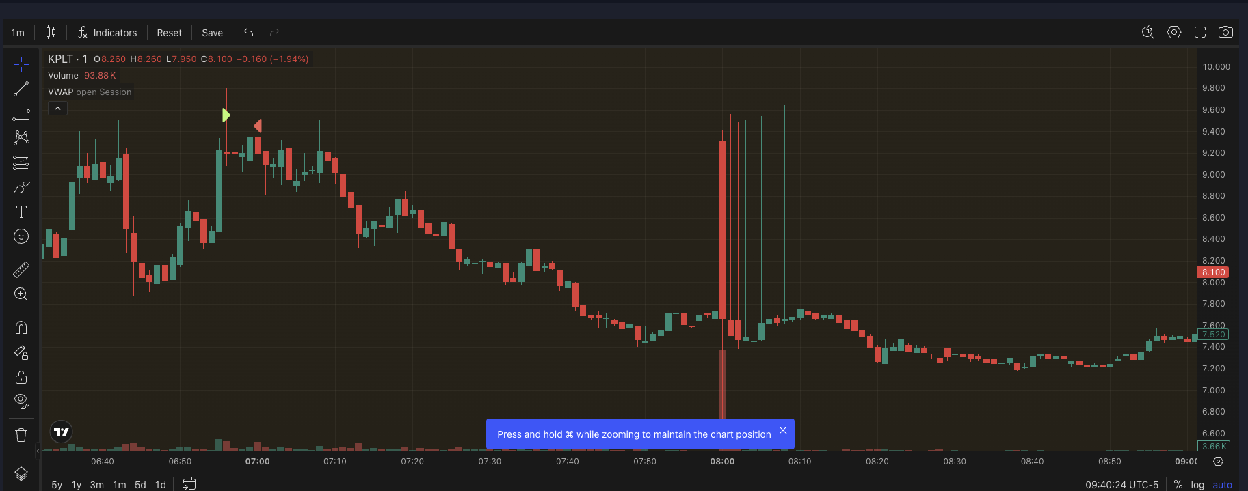Click the Reset button
Screen dimensions: 1248x491
(x=169, y=33)
